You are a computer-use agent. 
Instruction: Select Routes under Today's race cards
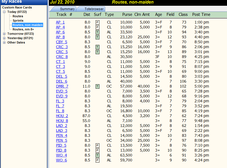tap(18, 16)
